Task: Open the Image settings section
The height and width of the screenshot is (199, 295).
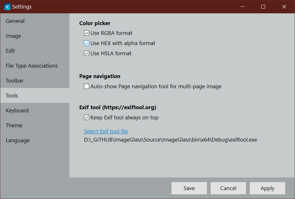Action: click(13, 36)
